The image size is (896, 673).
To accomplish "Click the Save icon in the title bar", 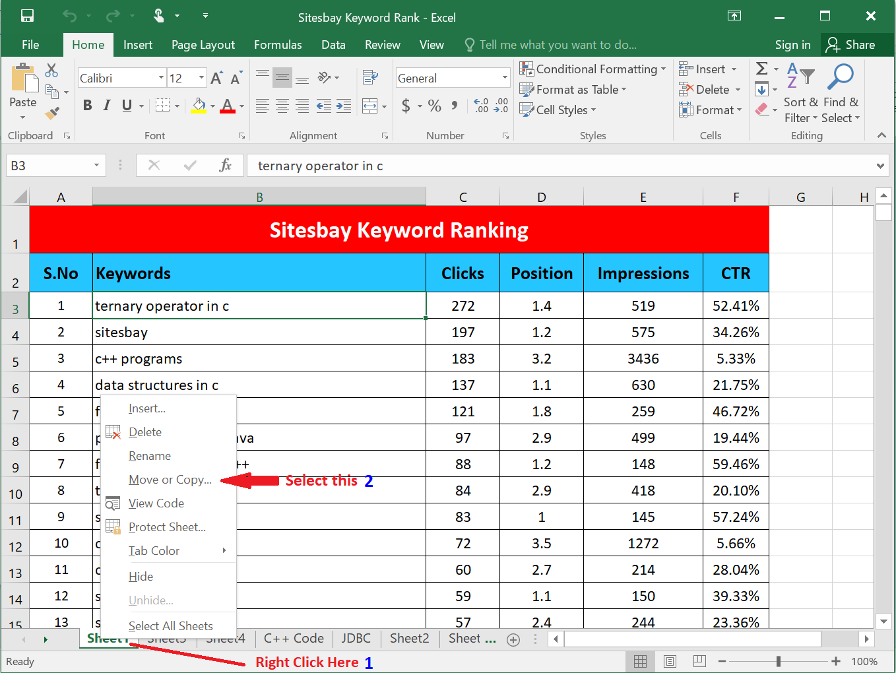I will coord(27,16).
